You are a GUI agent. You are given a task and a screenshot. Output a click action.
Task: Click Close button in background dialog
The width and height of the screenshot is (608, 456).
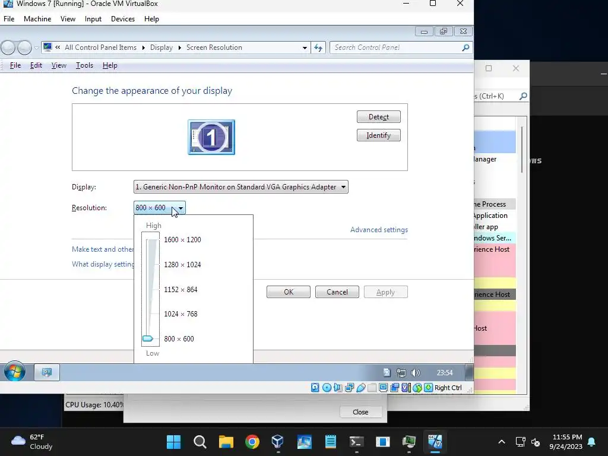coord(360,412)
